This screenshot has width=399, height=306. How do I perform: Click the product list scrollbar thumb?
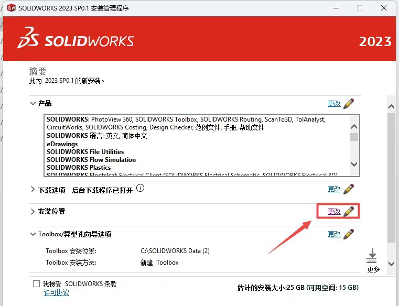tap(354, 137)
